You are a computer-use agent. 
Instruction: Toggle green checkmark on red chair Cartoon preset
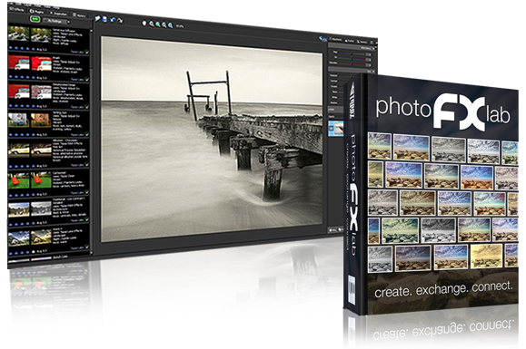pyautogui.click(x=87, y=192)
